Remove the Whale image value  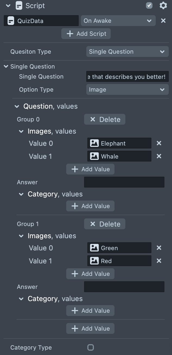(159, 156)
